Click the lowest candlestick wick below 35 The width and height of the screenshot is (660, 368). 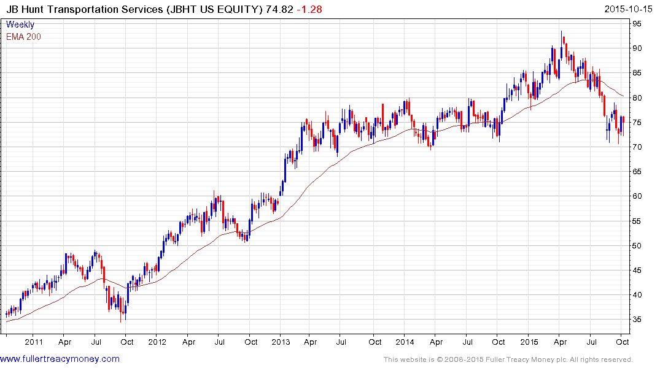click(122, 320)
